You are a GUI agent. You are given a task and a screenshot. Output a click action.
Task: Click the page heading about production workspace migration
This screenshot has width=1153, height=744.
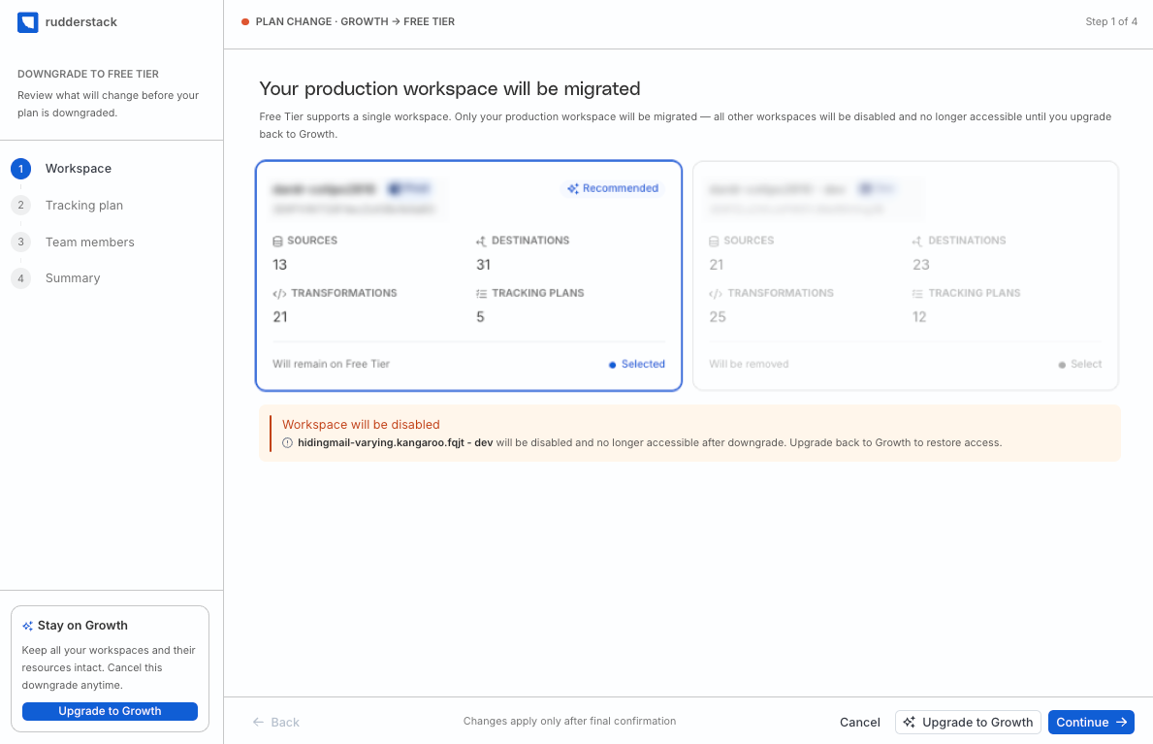point(450,89)
